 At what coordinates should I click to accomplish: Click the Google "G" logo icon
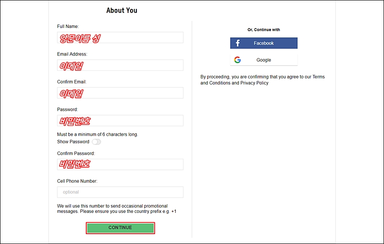237,60
